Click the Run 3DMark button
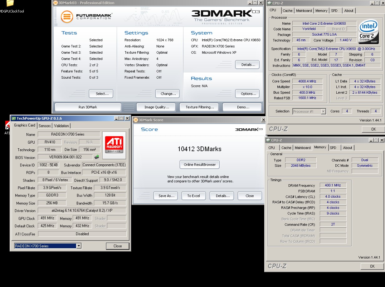Viewport: 385px width, 287px height. 88,107
